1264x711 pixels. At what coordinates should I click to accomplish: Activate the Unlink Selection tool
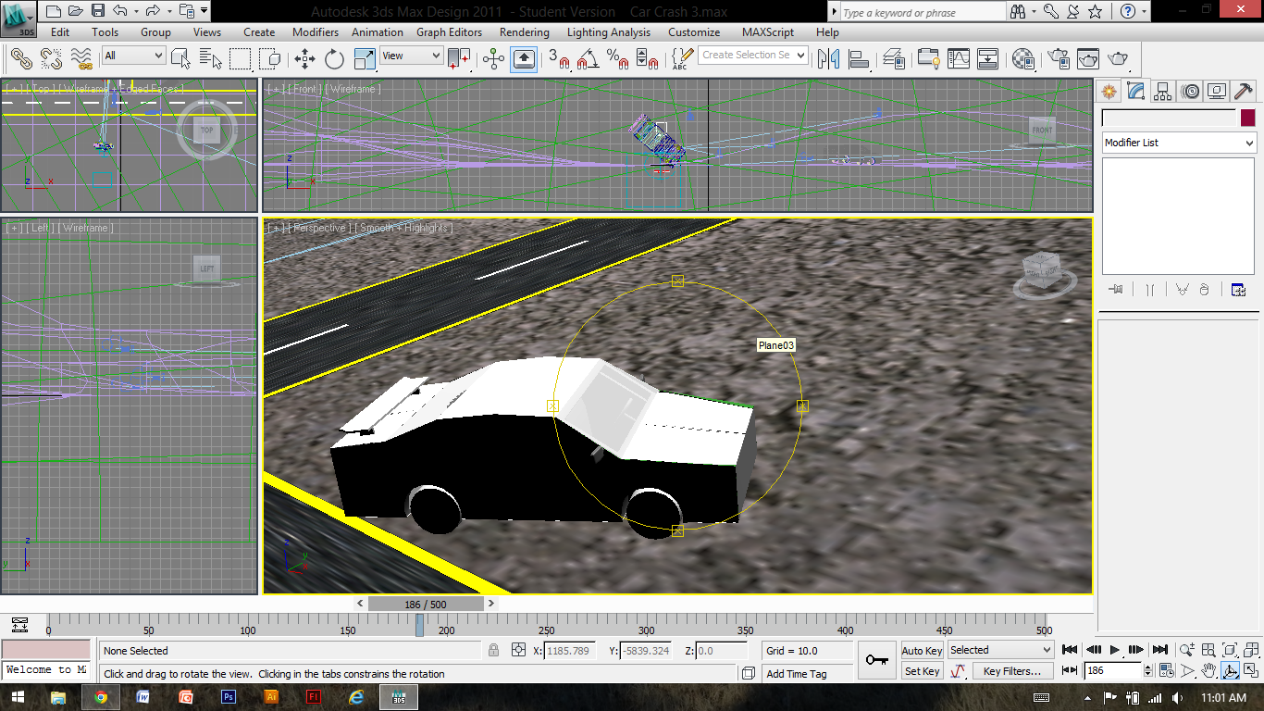click(51, 58)
